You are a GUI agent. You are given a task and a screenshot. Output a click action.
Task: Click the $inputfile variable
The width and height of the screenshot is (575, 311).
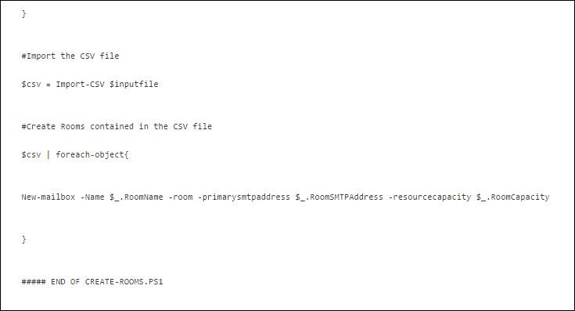click(134, 84)
